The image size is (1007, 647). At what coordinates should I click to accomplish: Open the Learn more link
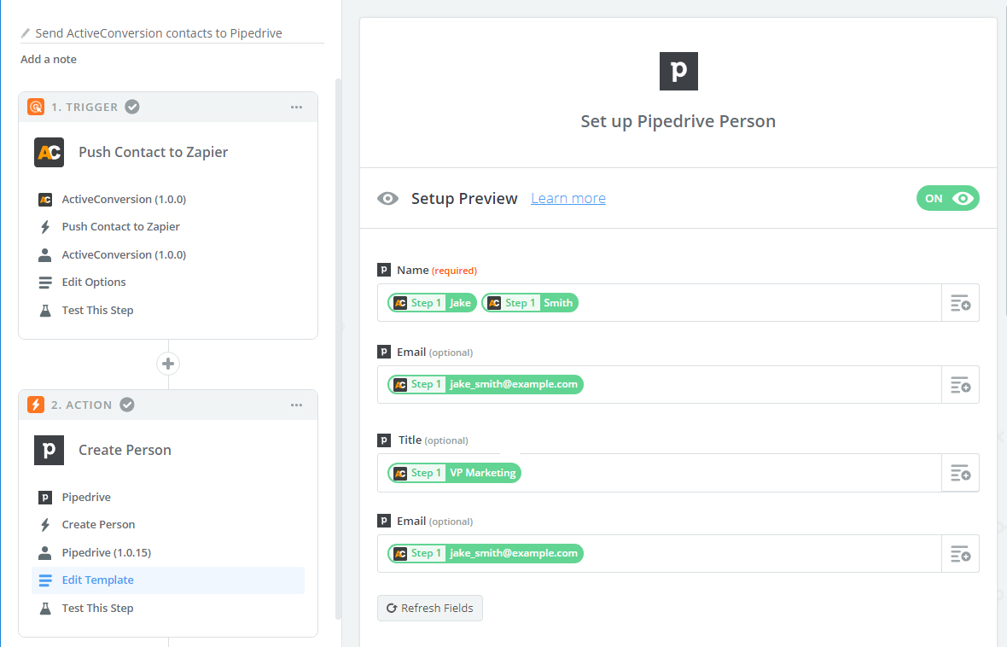coord(568,199)
